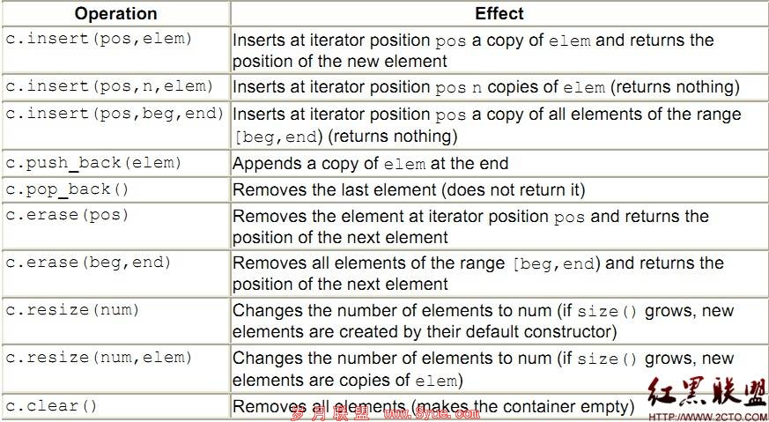Select the c.erase(beg,end) cell

pyautogui.click(x=115, y=274)
